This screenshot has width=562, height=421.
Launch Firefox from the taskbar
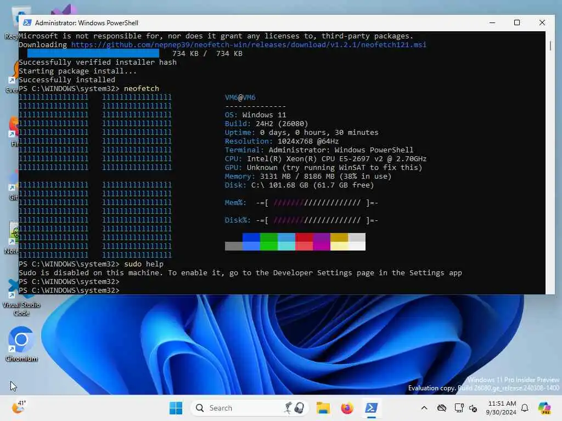(347, 408)
